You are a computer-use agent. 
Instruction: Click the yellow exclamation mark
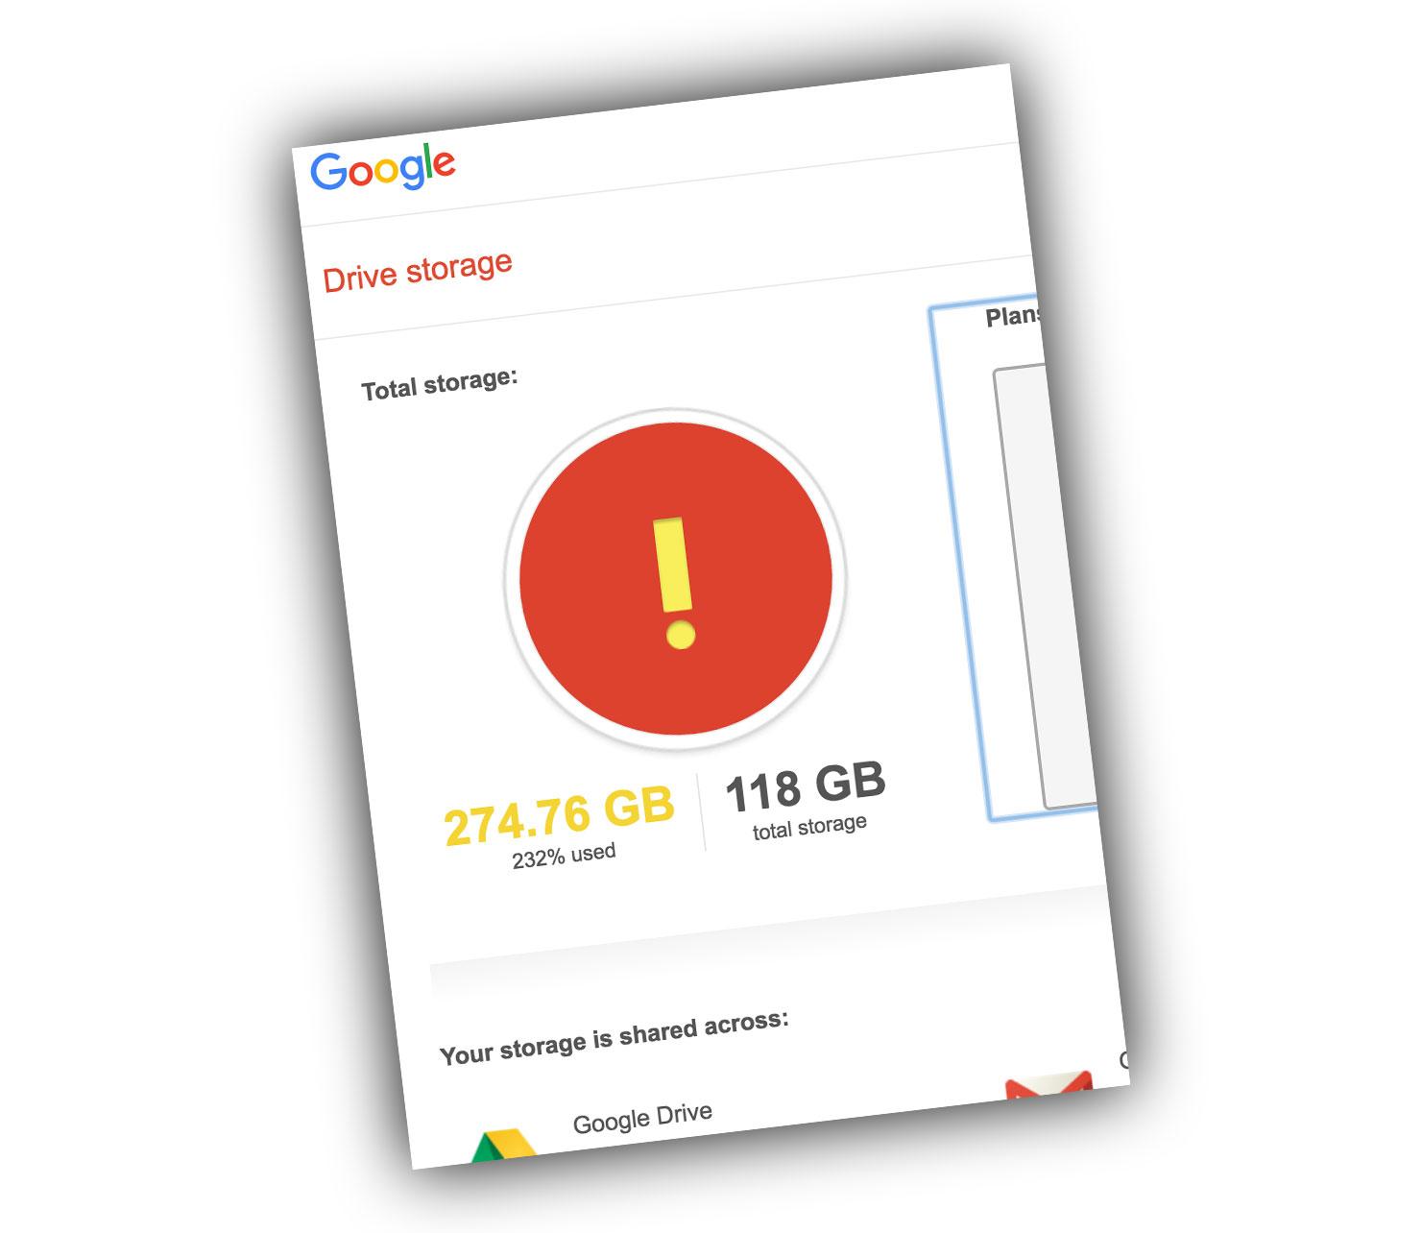(x=674, y=583)
